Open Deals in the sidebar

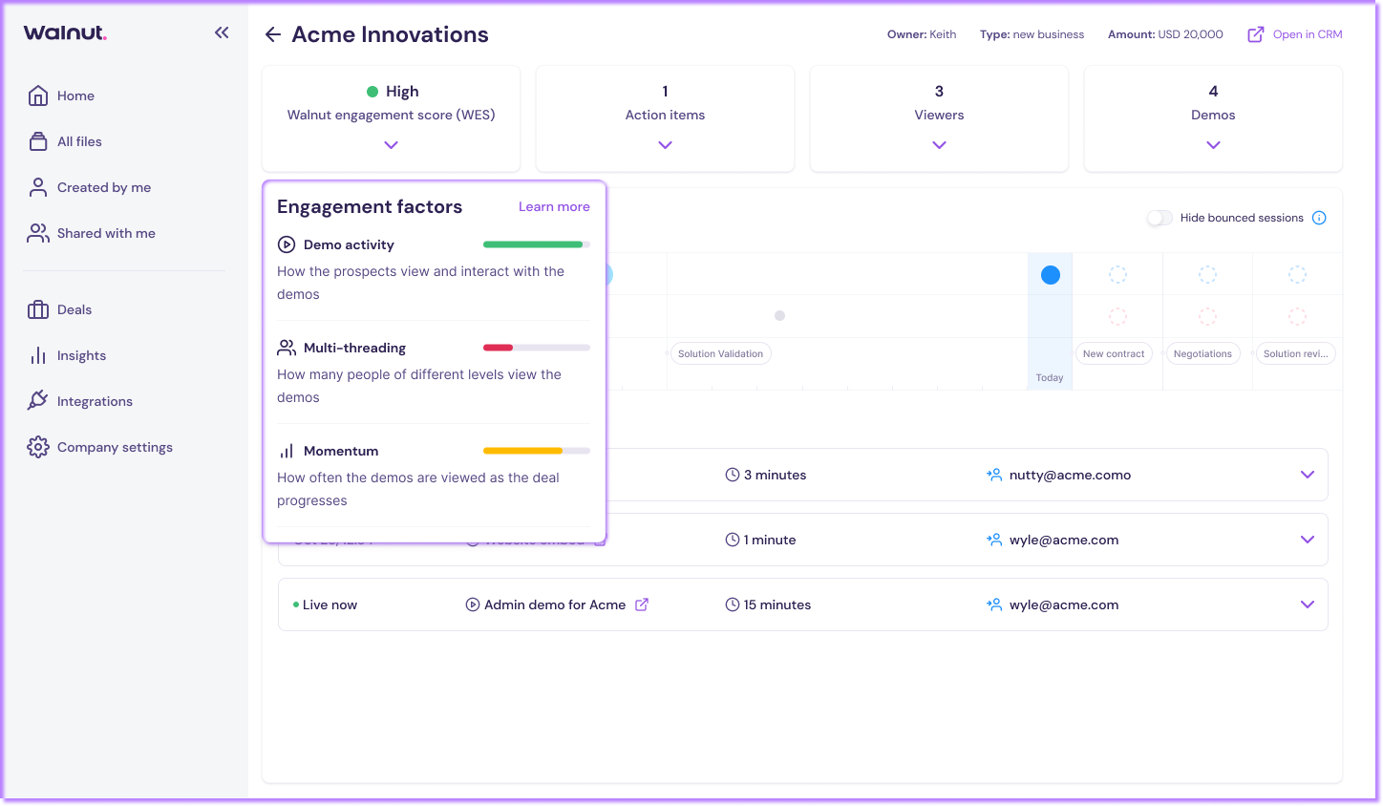(74, 309)
